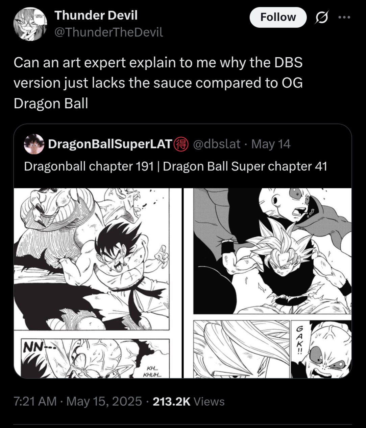
Task: Open the Grok slashed-circle icon
Action: pyautogui.click(x=322, y=17)
